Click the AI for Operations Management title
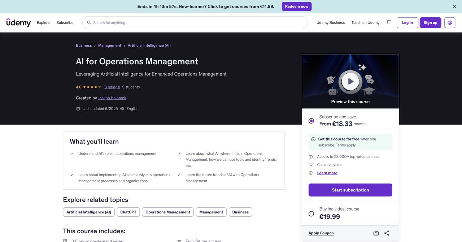This screenshot has height=242, width=462. (137, 61)
